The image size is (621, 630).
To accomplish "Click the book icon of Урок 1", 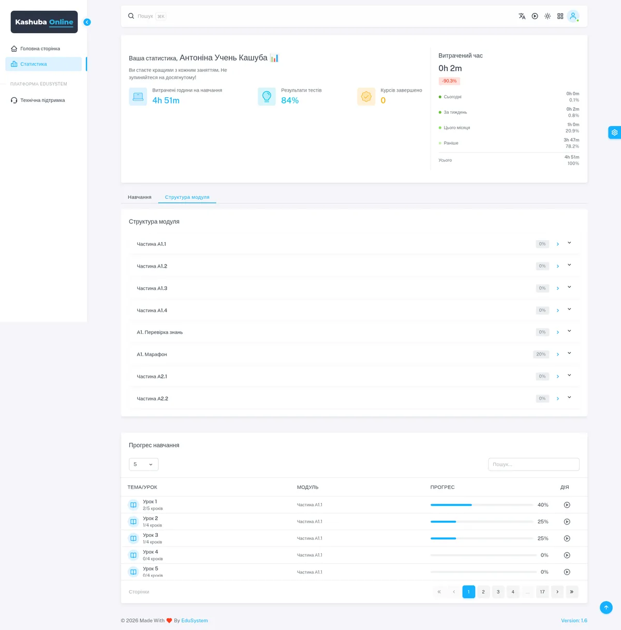I will click(x=133, y=505).
